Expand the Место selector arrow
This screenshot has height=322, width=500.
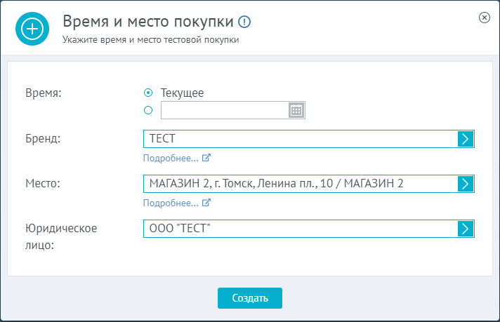[x=466, y=184]
